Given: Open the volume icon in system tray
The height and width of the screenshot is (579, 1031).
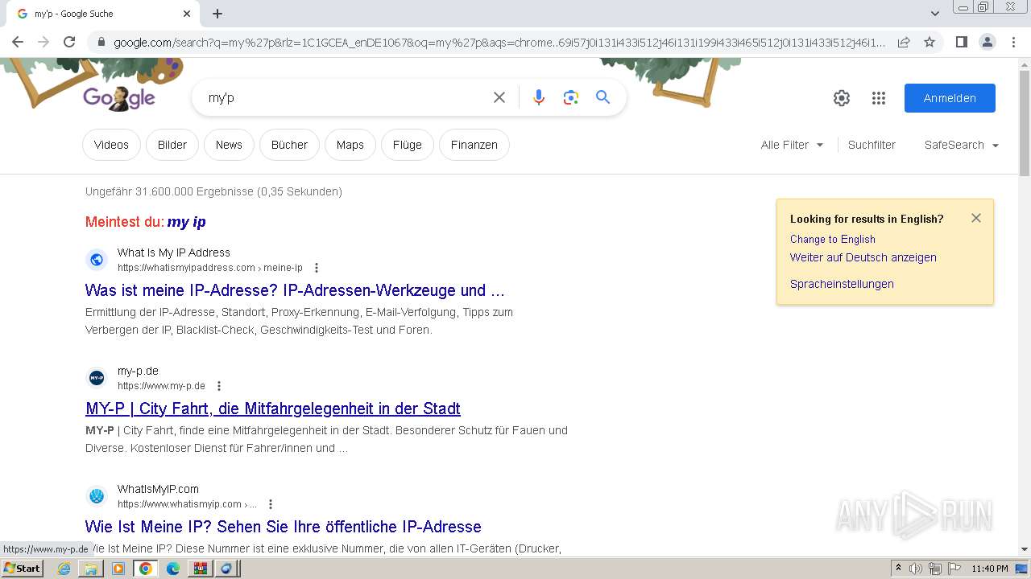Looking at the screenshot, I should click(916, 569).
